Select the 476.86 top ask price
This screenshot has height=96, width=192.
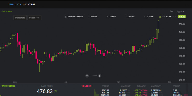145,90
